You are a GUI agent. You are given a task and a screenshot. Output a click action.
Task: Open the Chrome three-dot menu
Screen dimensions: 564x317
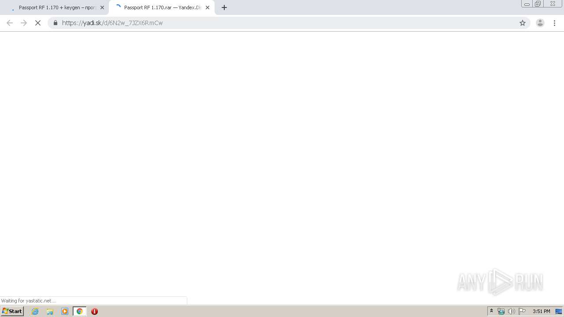click(554, 23)
